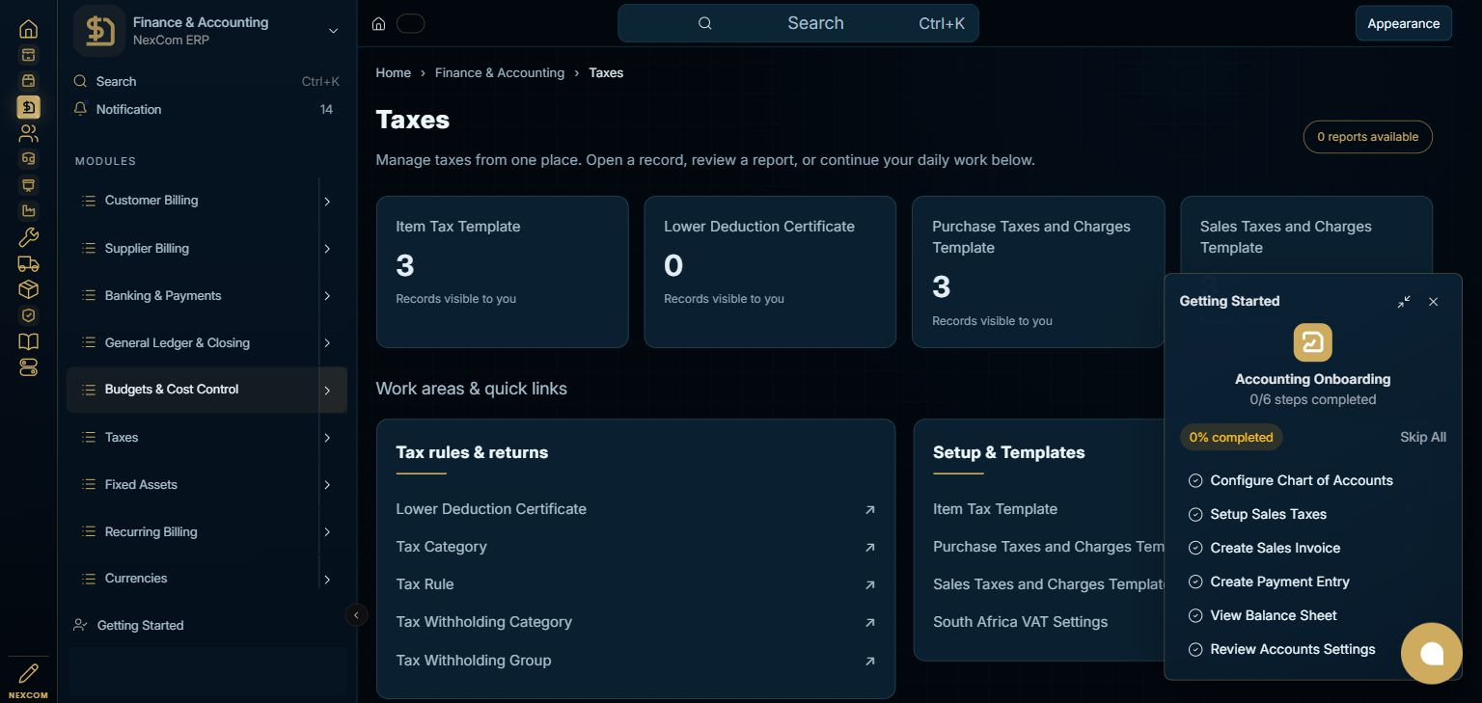Screen dimensions: 1482x703
Task: Check off Configure Chart of Accounts step
Action: click(1195, 480)
